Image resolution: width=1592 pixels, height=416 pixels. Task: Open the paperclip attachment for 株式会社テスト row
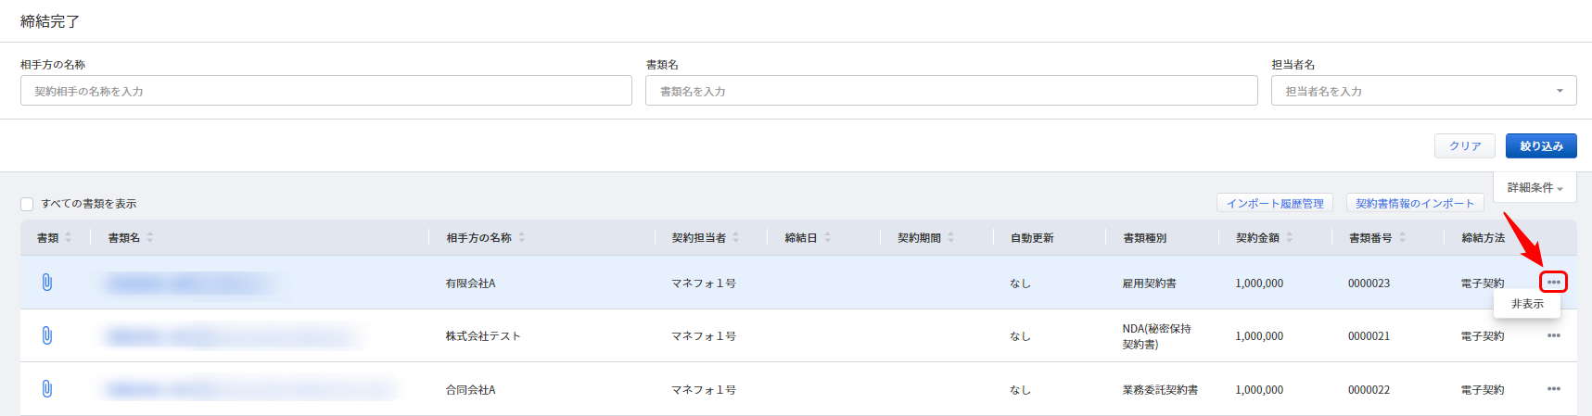pyautogui.click(x=47, y=335)
